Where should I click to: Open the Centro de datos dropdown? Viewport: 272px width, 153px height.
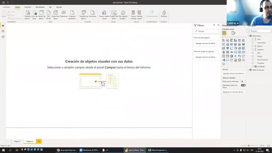42,15
